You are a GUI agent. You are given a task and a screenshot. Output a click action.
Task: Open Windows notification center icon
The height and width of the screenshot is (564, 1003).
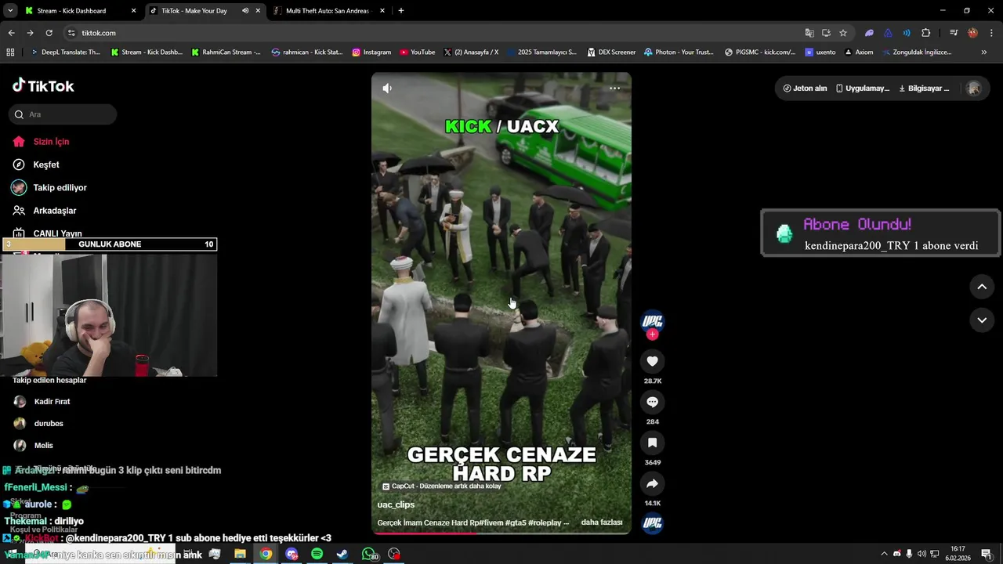coord(987,554)
